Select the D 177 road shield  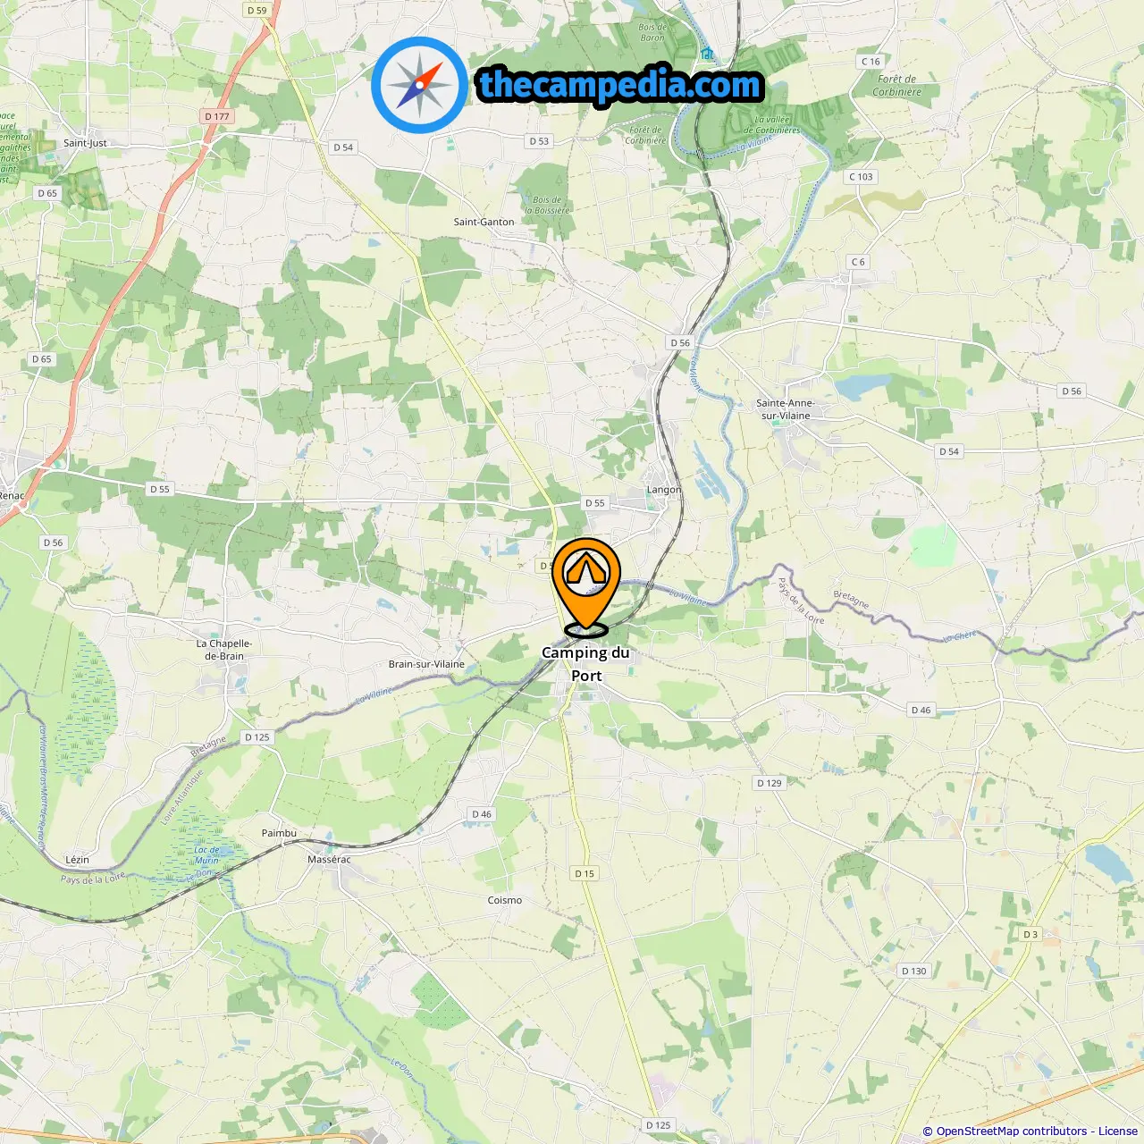(217, 116)
